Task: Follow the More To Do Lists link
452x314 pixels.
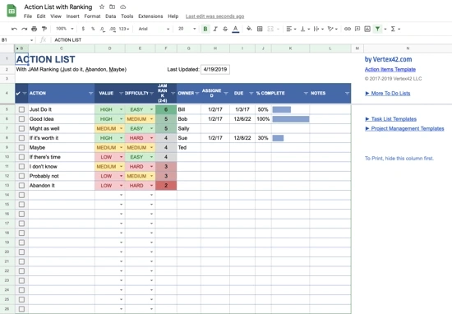Action: (387, 94)
